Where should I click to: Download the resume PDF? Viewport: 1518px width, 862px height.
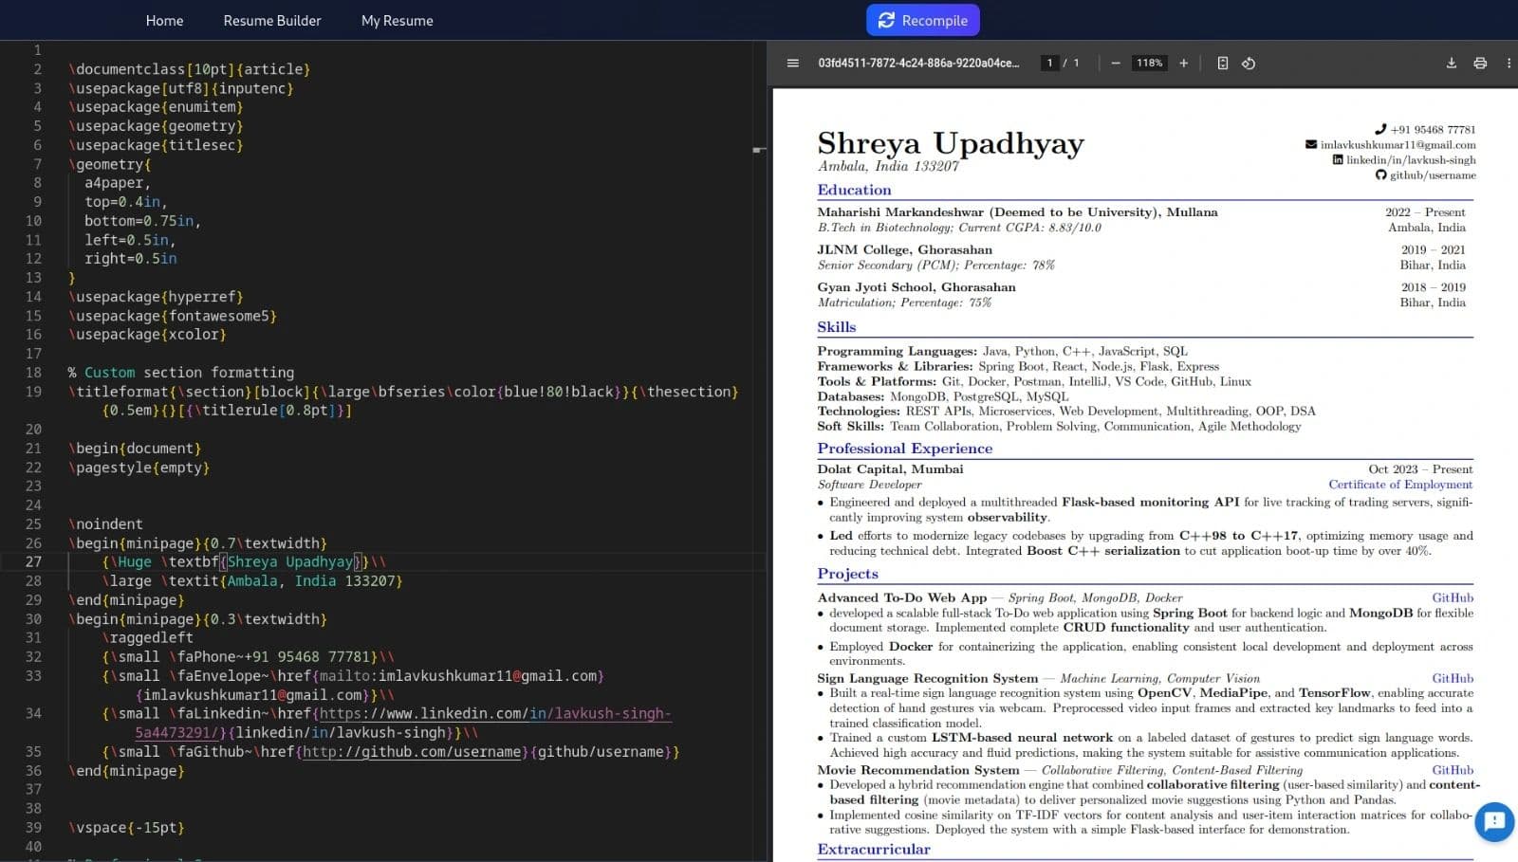1451,64
